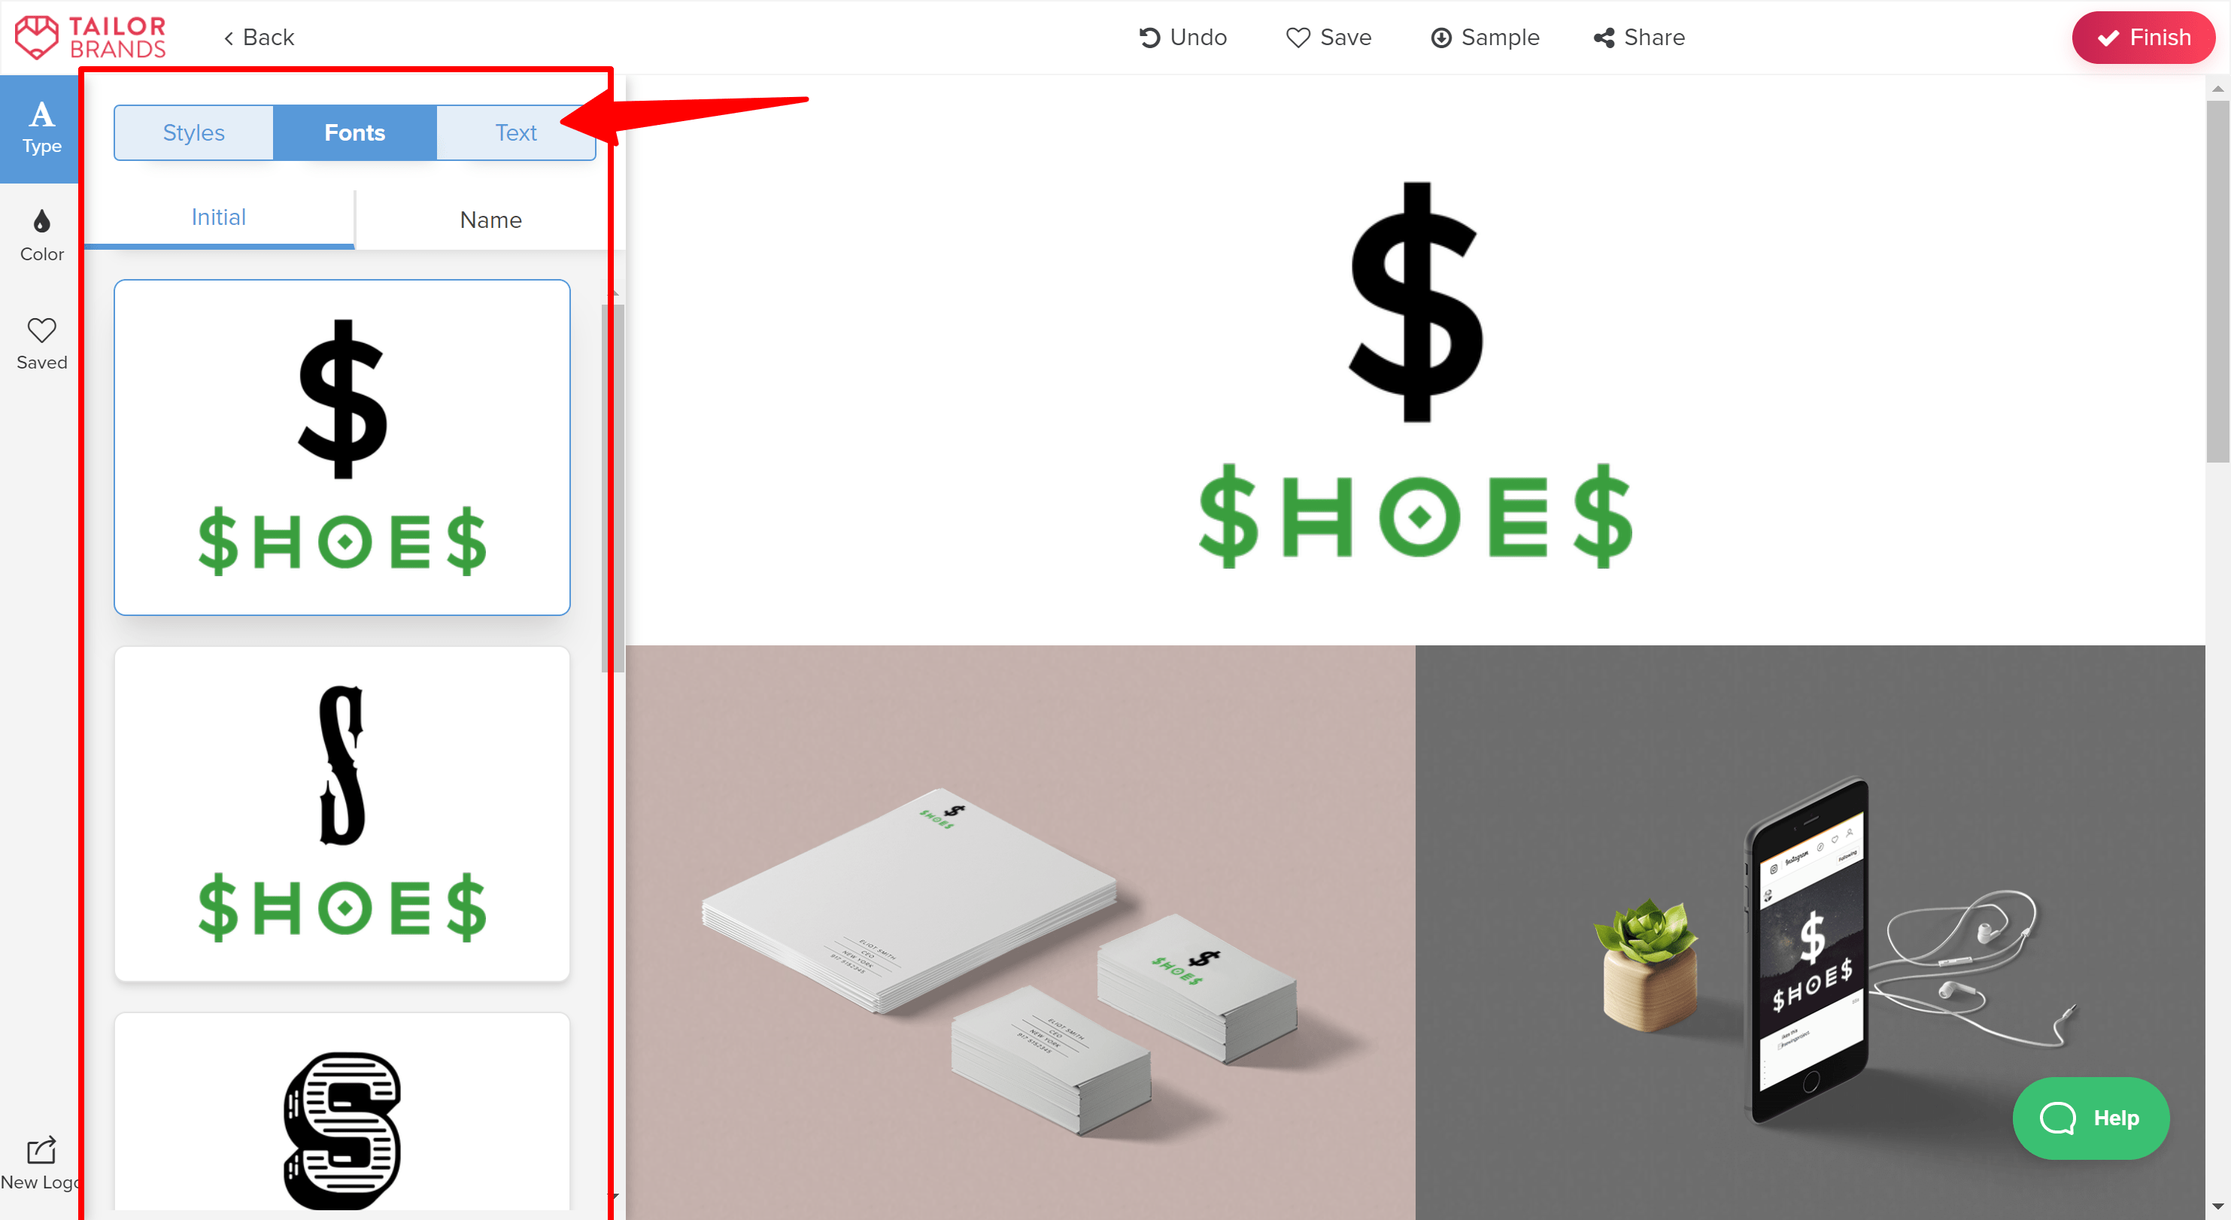Toggle the first dollar sign logo style
Image resolution: width=2231 pixels, height=1220 pixels.
click(341, 446)
